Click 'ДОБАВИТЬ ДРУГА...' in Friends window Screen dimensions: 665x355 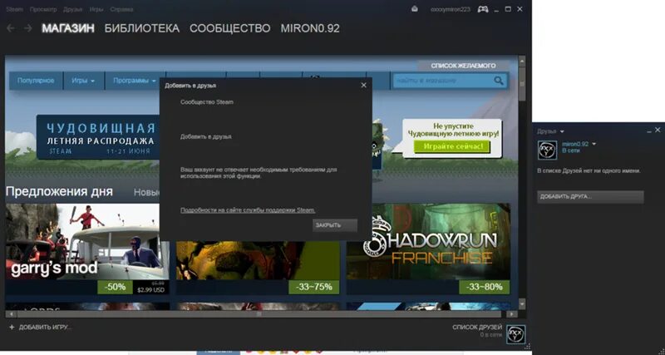click(x=590, y=197)
